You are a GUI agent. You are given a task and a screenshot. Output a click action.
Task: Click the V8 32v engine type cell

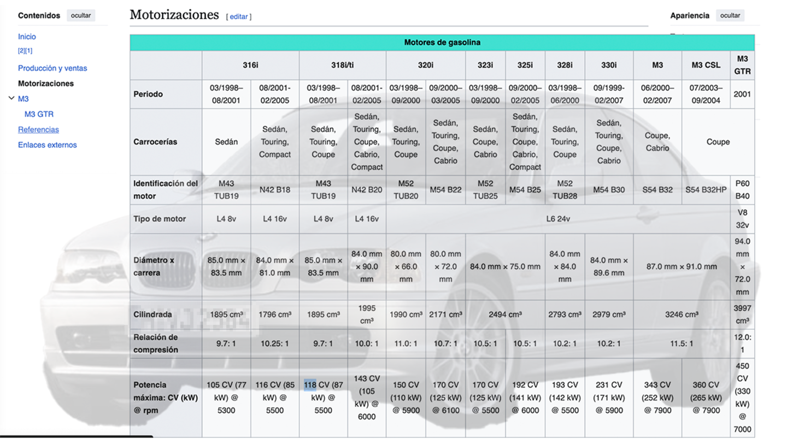click(x=742, y=219)
